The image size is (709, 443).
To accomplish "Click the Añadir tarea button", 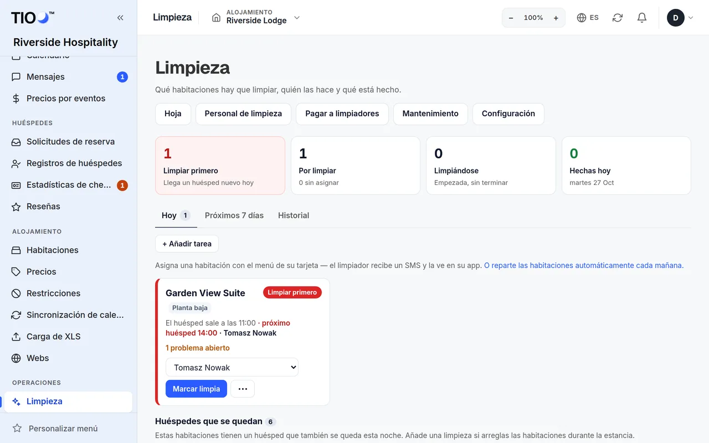I will point(187,244).
